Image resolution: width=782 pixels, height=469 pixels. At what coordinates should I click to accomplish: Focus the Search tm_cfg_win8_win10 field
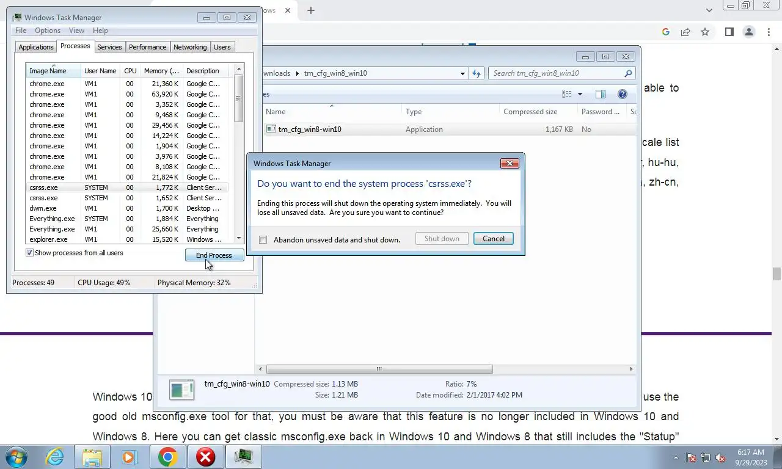[556, 73]
